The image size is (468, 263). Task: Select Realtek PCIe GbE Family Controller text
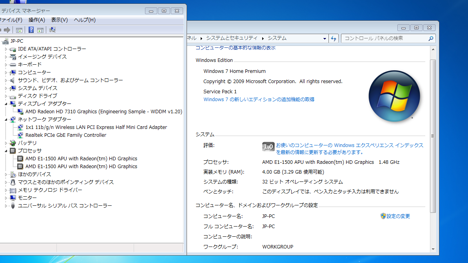click(x=66, y=135)
